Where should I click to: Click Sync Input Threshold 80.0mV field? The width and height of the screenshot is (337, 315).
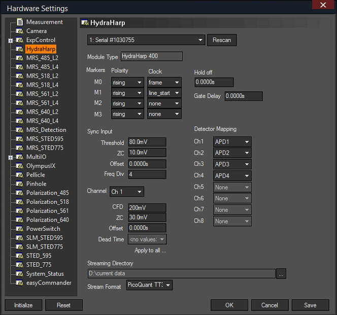click(x=147, y=142)
